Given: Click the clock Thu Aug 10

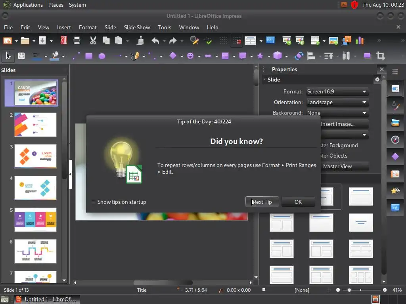Looking at the screenshot, I should (383, 5).
